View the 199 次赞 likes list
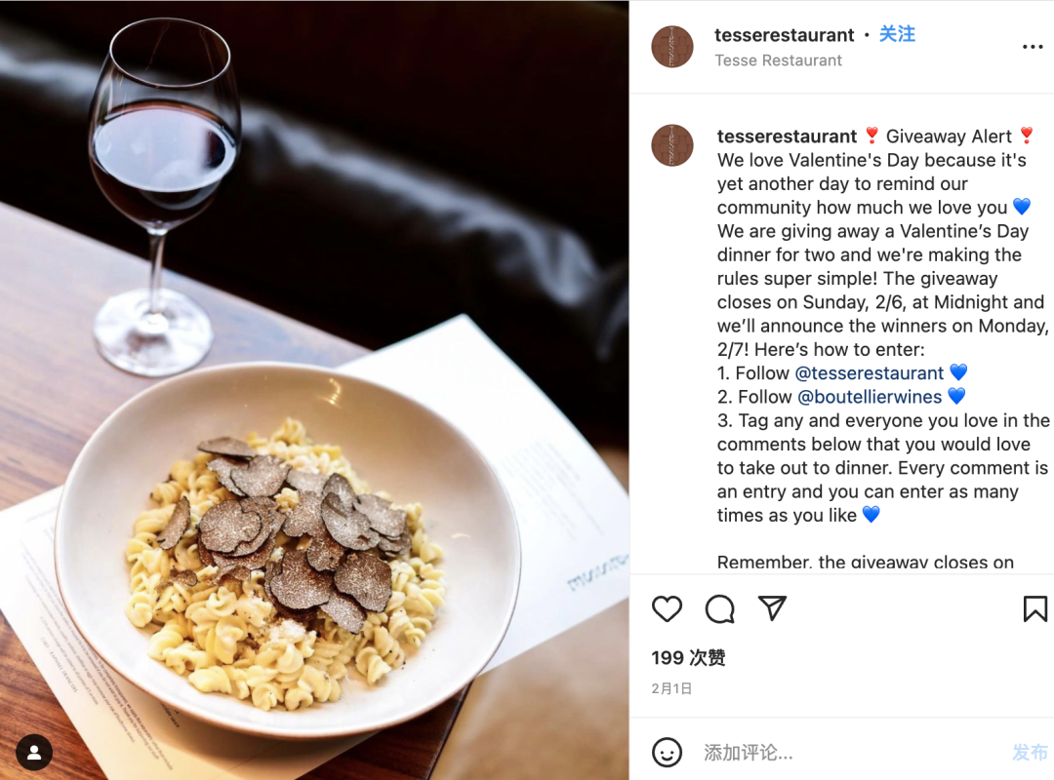This screenshot has height=780, width=1054. (x=688, y=658)
